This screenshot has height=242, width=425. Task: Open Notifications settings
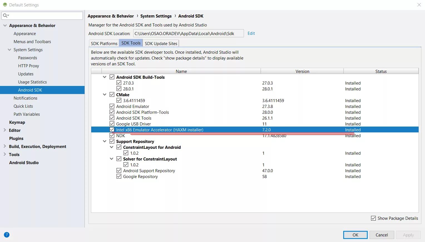click(x=25, y=98)
